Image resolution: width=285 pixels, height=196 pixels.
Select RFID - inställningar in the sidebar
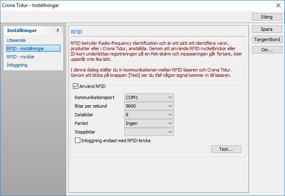(33, 48)
